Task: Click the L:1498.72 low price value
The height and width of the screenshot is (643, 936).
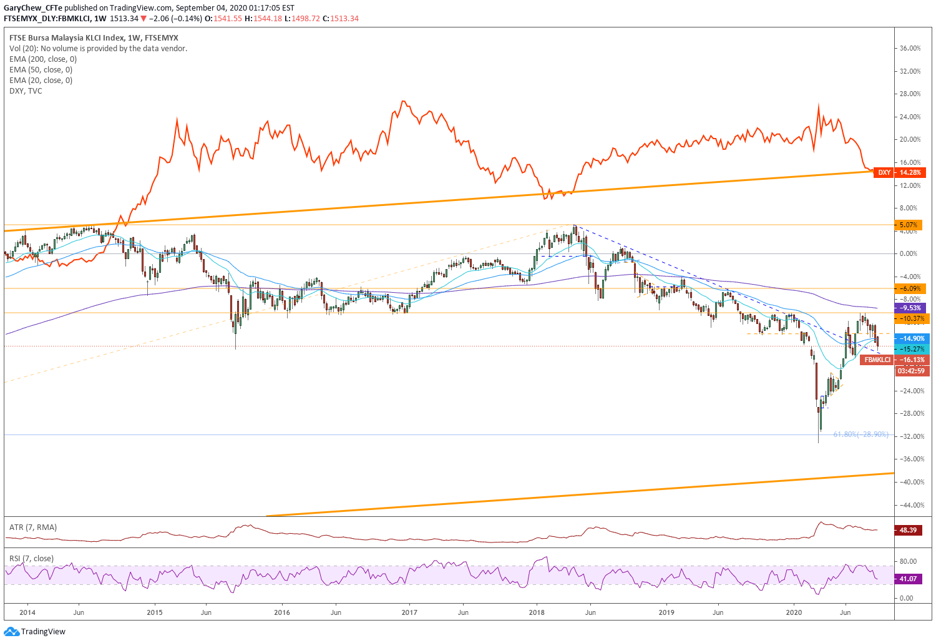Action: tap(302, 19)
